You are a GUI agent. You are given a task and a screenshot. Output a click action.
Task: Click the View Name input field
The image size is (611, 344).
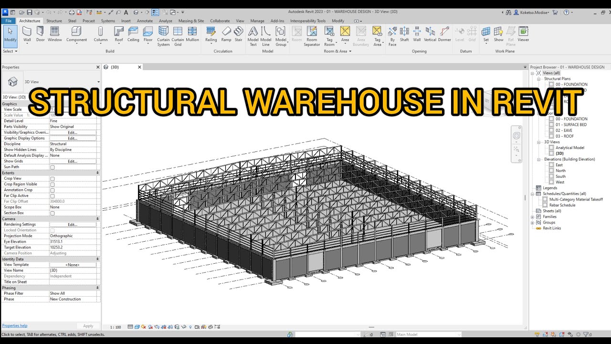pos(73,270)
